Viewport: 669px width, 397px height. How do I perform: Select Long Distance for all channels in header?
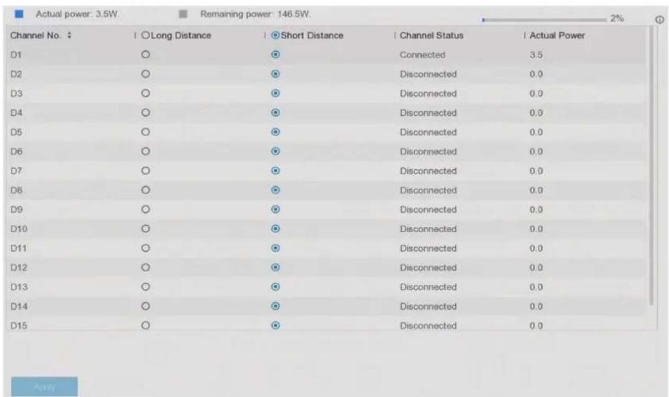click(146, 36)
